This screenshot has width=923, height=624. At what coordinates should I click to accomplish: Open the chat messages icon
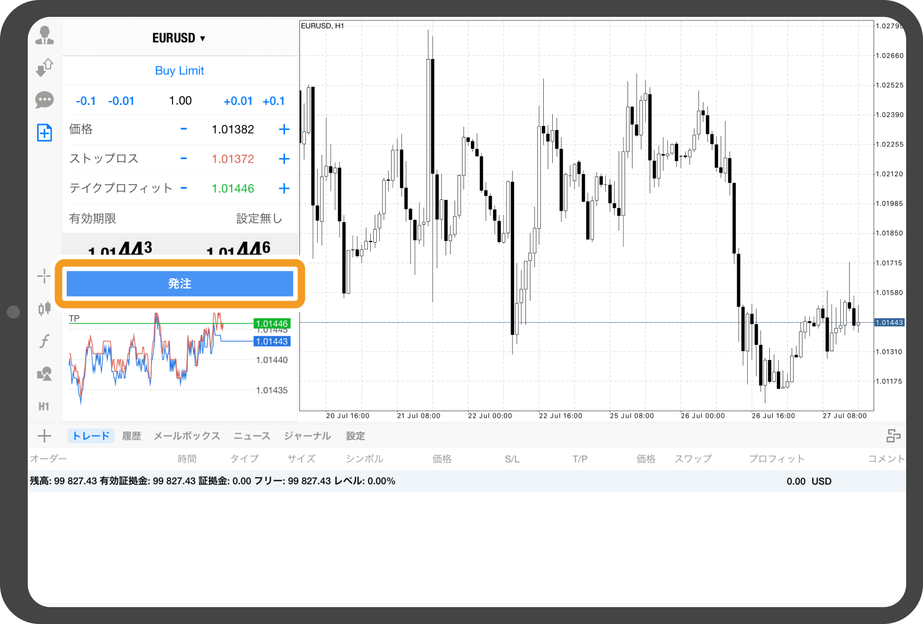45,100
